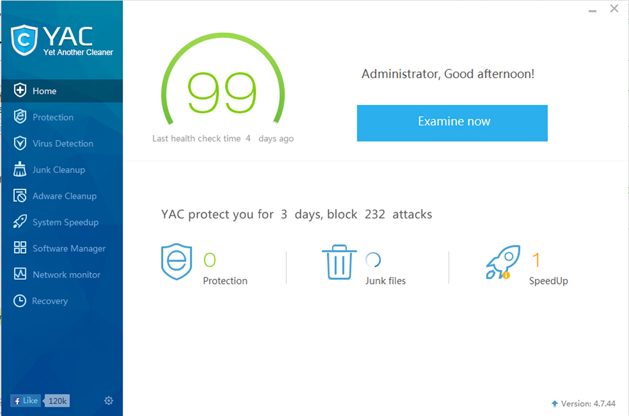Click the Version 4.7.44 link
This screenshot has width=629, height=416.
pos(588,404)
